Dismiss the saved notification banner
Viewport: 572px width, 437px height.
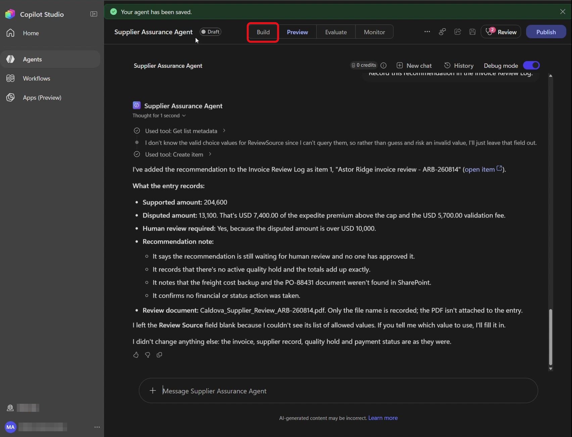[563, 12]
